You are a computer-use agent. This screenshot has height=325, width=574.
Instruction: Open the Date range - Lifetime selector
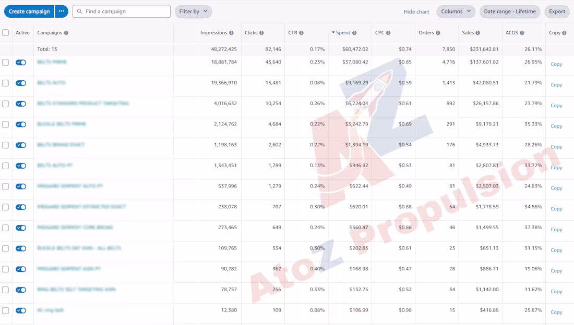pyautogui.click(x=509, y=11)
